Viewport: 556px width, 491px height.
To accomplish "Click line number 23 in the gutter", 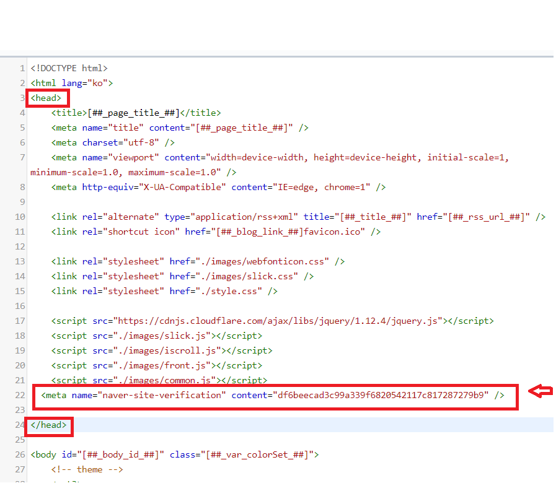I will pos(20,411).
